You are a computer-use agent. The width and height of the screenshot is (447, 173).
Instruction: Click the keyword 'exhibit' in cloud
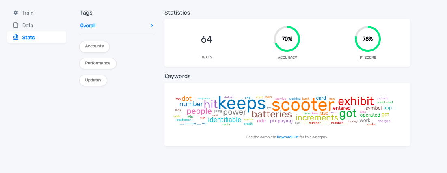tap(356, 101)
